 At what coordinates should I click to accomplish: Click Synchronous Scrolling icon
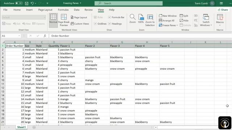click(x=196, y=21)
